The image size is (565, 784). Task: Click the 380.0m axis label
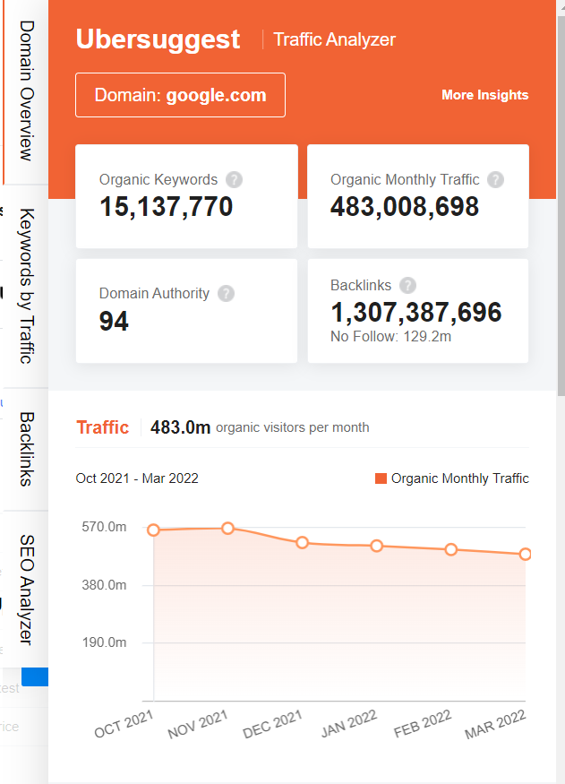[104, 585]
